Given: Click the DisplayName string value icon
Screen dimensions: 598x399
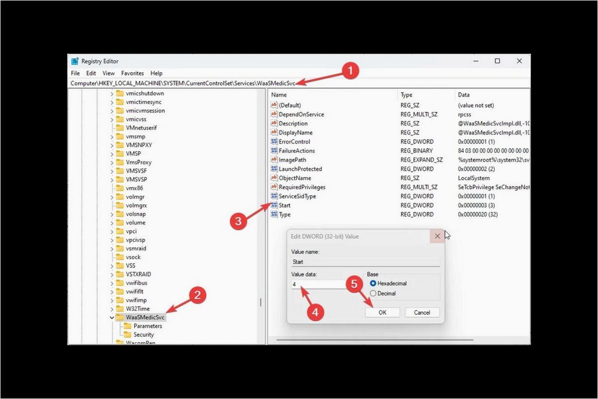Looking at the screenshot, I should pyautogui.click(x=274, y=133).
